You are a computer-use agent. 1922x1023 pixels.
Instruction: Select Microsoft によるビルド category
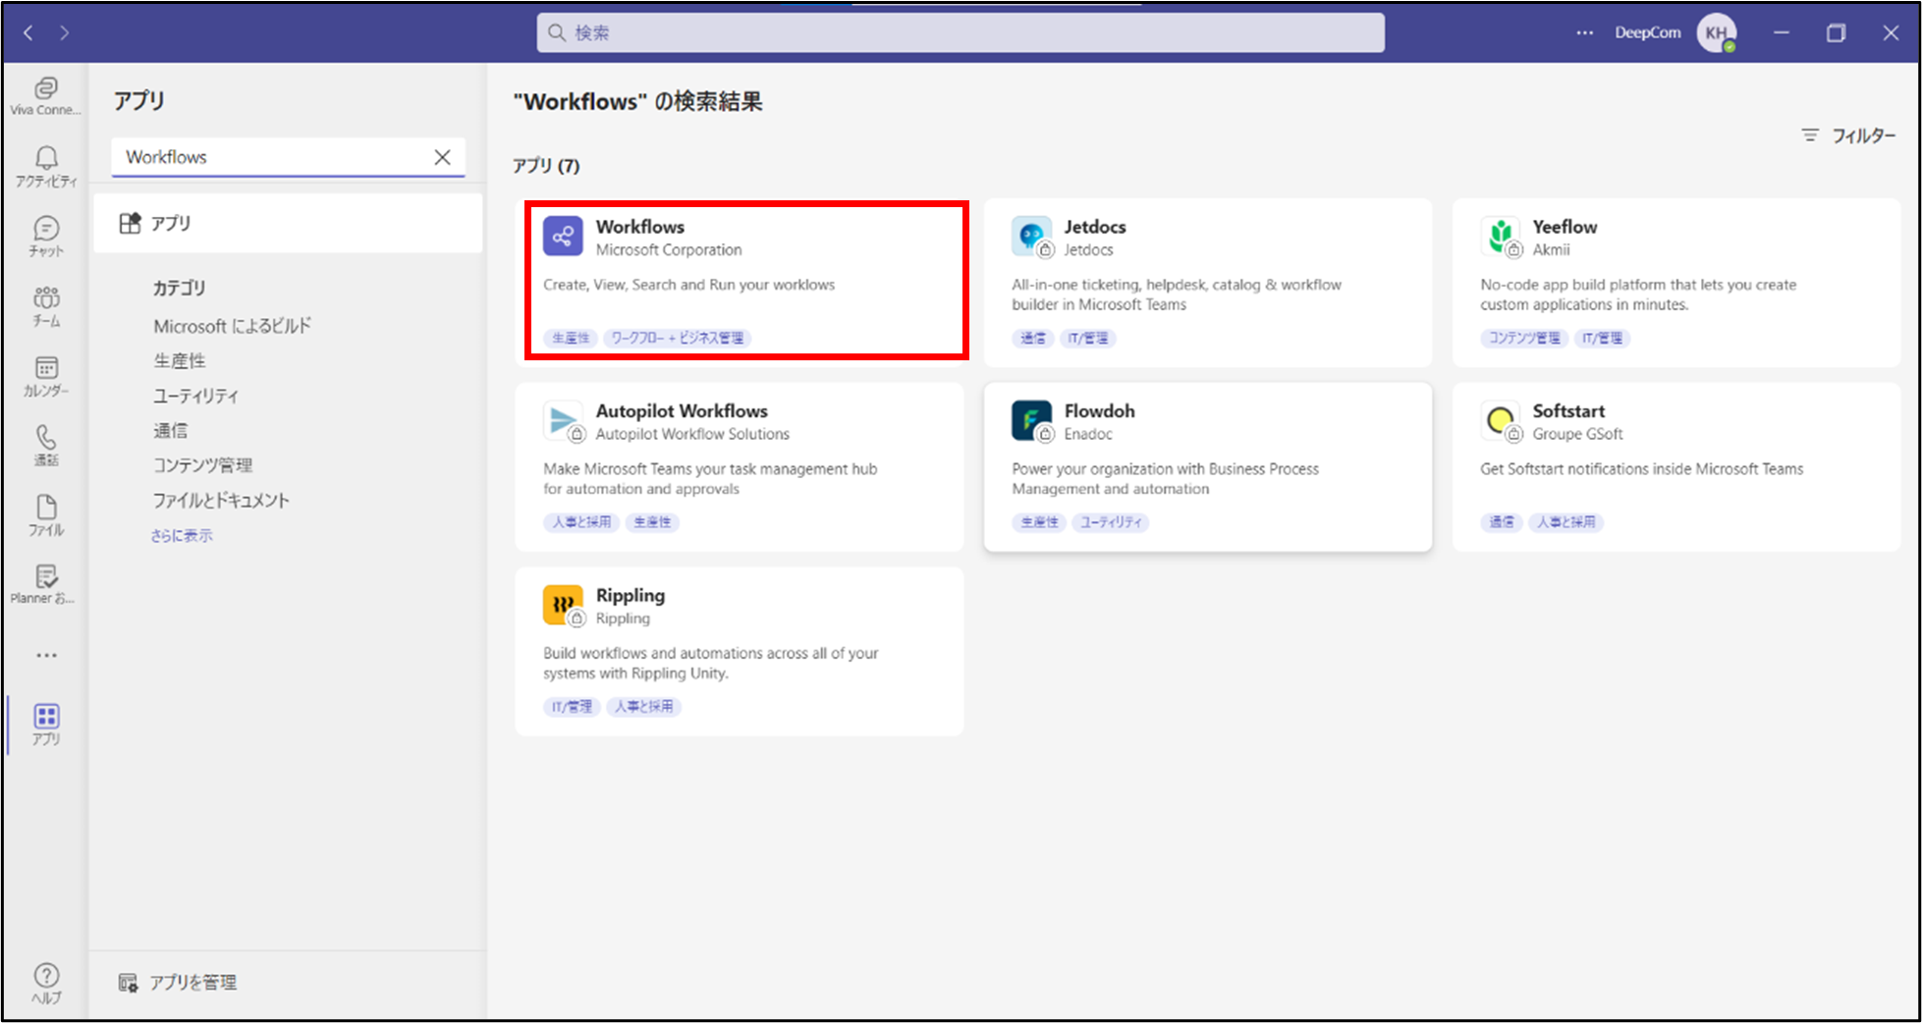(232, 326)
